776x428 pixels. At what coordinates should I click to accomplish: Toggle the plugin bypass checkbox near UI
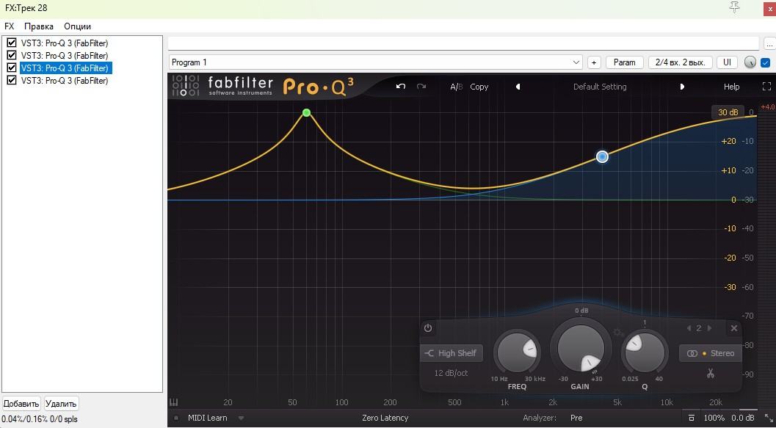765,63
